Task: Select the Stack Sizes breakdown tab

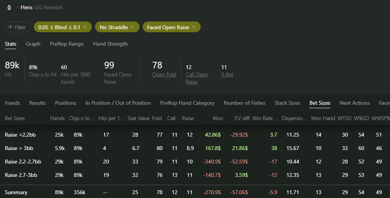Action: [x=287, y=103]
